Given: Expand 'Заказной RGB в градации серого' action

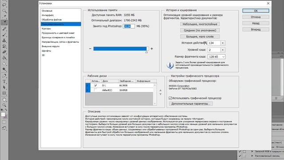Looking at the screenshot, I should [252, 151].
